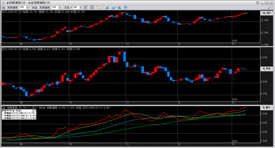
Task: Click 先限連続 next to 白金
Action: pos(45,7)
